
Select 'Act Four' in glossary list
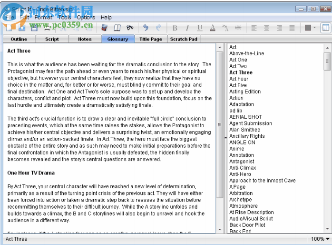click(x=239, y=79)
